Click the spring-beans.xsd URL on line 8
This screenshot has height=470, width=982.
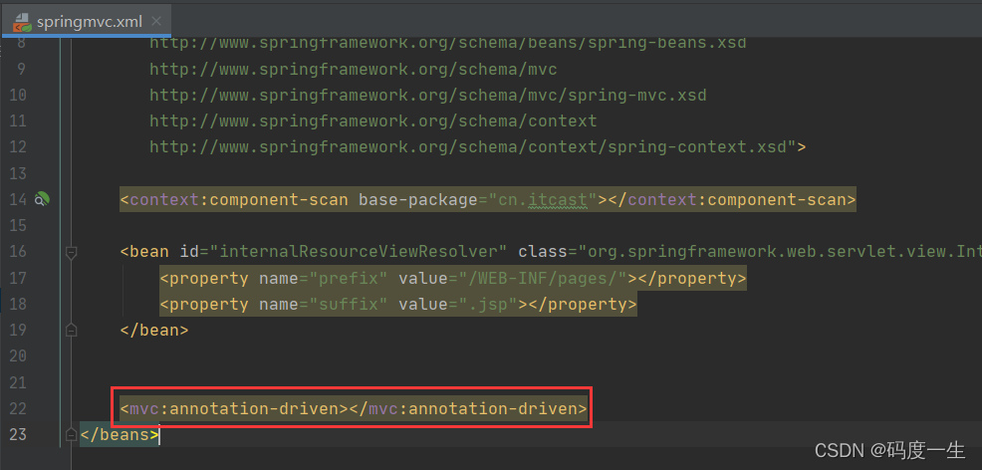pos(448,44)
